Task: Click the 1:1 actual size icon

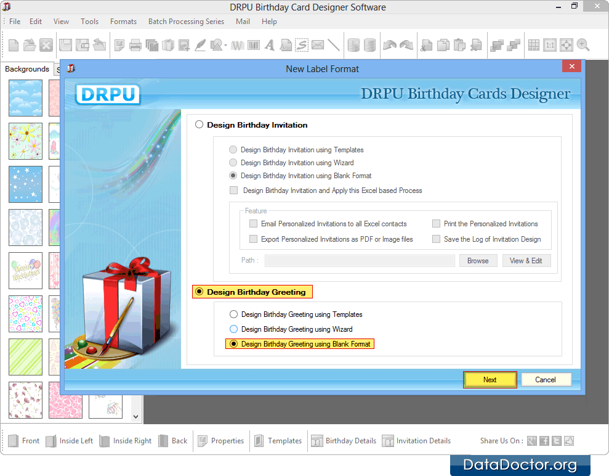Action: coord(549,45)
